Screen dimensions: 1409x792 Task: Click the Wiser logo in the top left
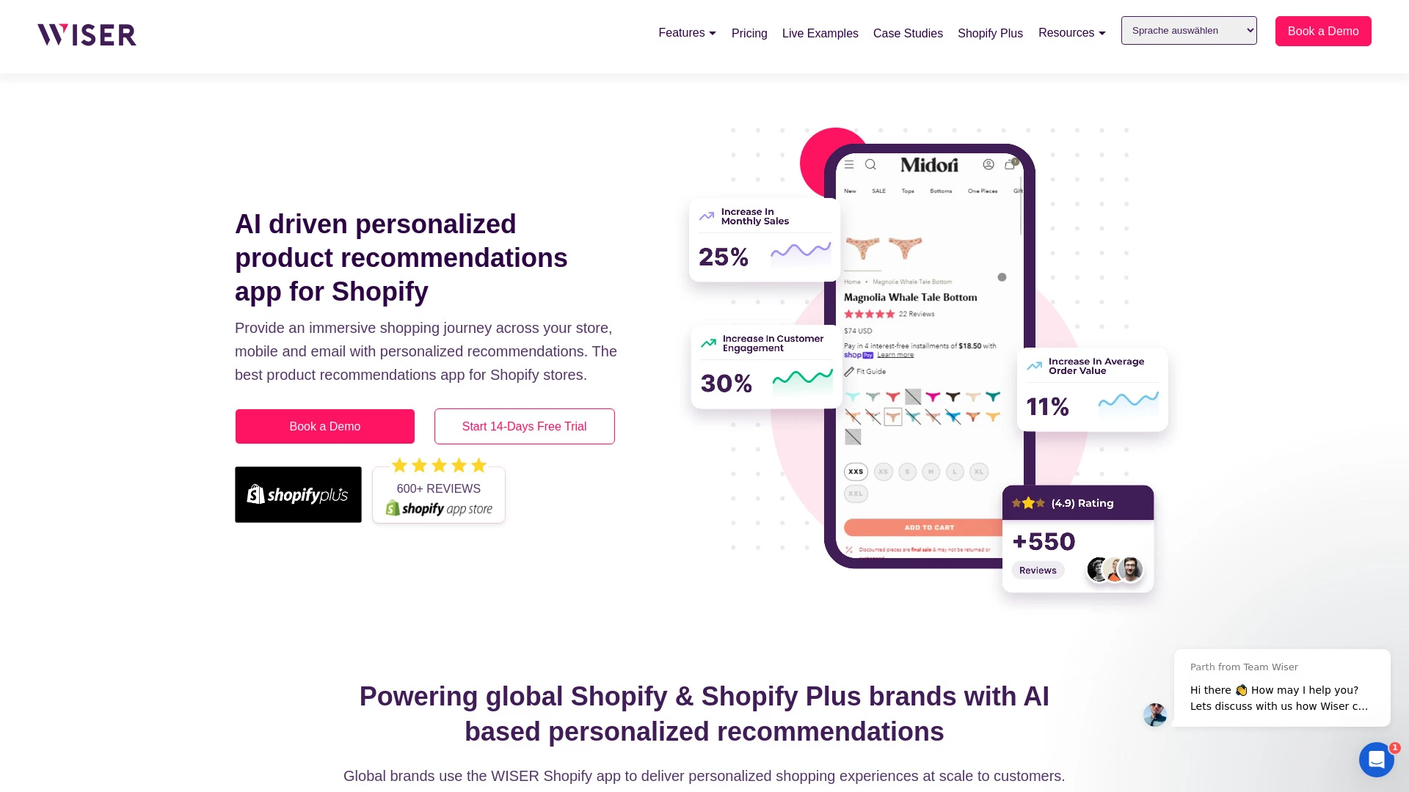point(86,34)
